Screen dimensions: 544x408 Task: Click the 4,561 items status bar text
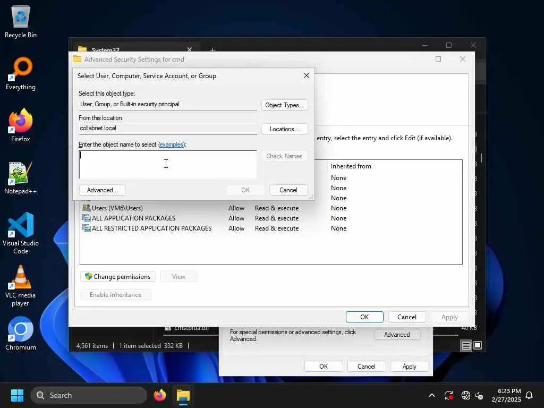[92, 345]
